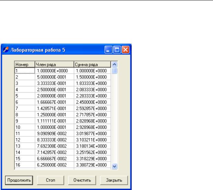Close the window with the red X

coord(125,49)
